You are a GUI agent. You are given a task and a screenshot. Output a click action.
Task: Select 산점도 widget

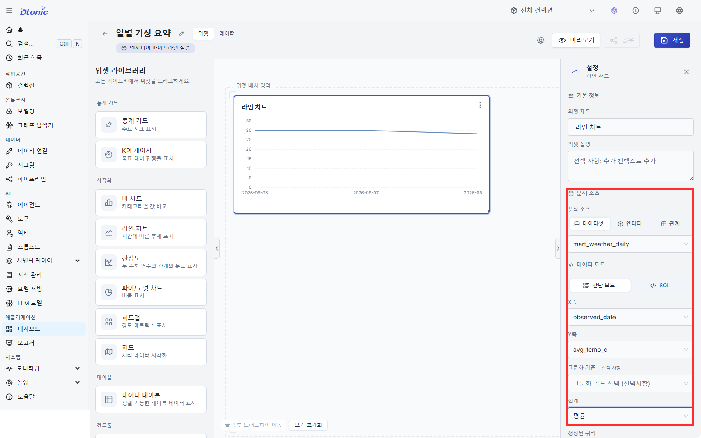[151, 262]
